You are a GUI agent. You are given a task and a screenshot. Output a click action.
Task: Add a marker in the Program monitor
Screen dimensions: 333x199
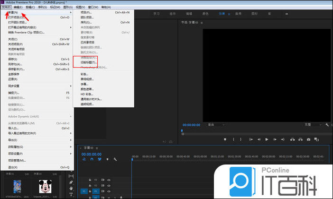click(225, 139)
